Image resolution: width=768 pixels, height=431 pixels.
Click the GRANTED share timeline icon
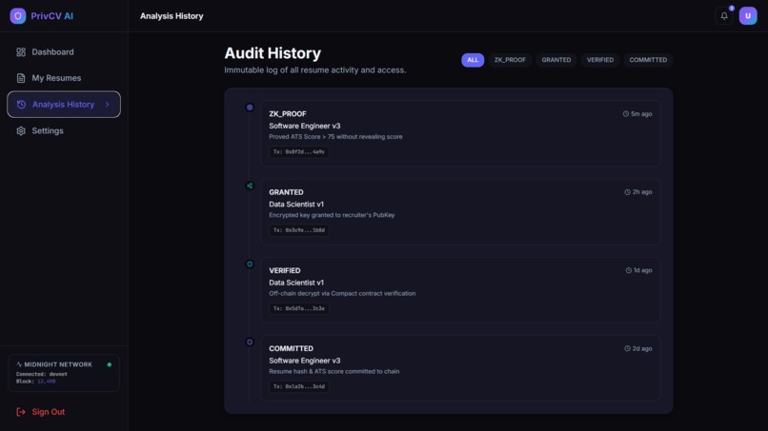point(250,186)
